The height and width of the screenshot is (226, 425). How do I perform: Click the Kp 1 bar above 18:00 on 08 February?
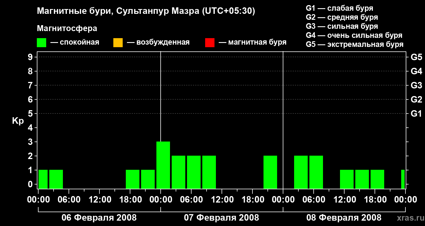(377, 179)
